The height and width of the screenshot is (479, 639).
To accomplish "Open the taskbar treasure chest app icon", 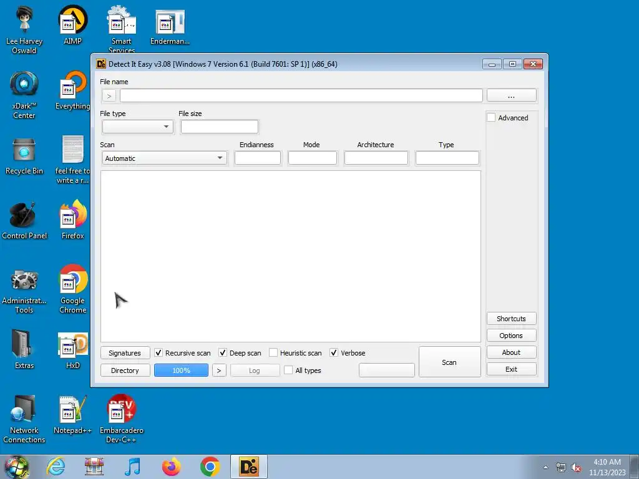I will pos(94,467).
